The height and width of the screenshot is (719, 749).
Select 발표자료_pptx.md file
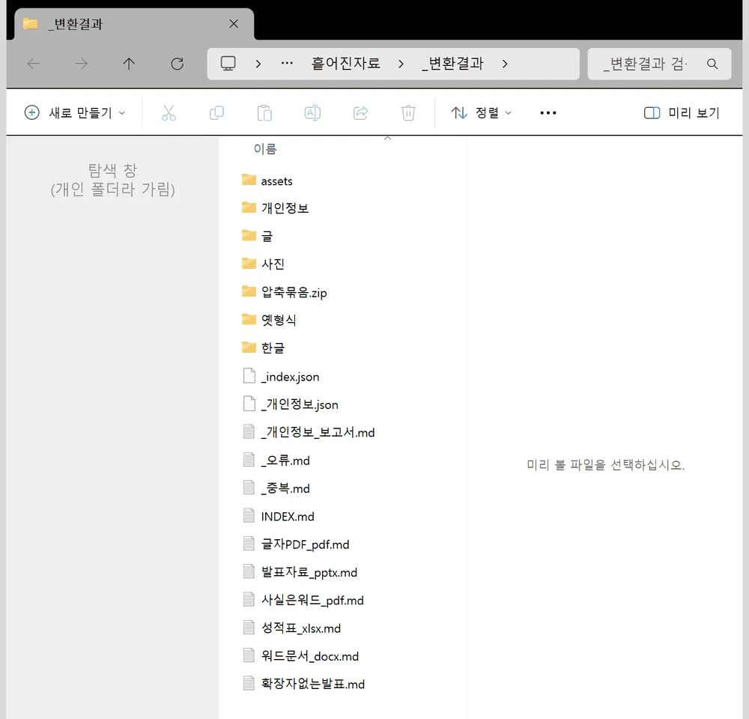point(300,572)
